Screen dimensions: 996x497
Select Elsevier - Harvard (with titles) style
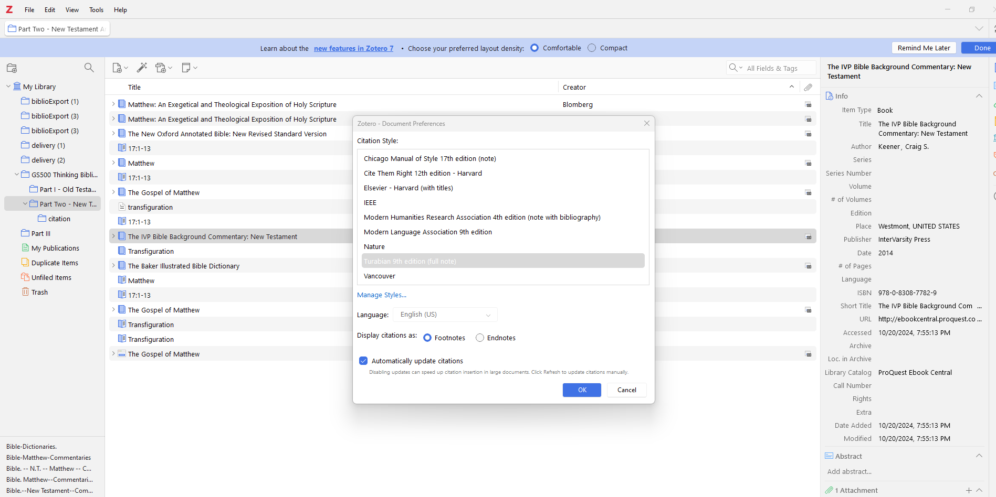[503, 188]
